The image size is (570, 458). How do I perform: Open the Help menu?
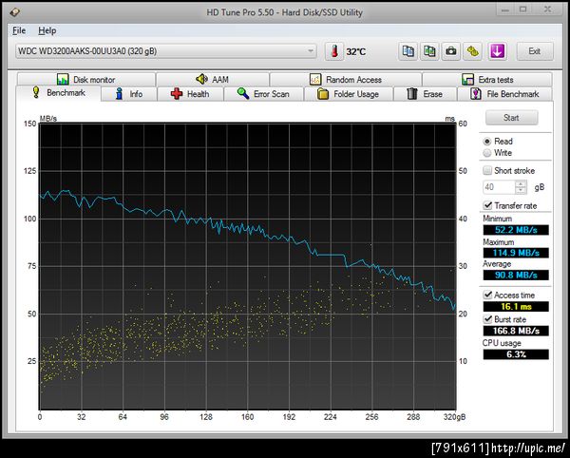point(47,30)
